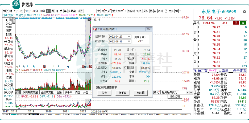Screen dimensions: 249x123
Task: Select 5分 period
Action: point(22,11)
